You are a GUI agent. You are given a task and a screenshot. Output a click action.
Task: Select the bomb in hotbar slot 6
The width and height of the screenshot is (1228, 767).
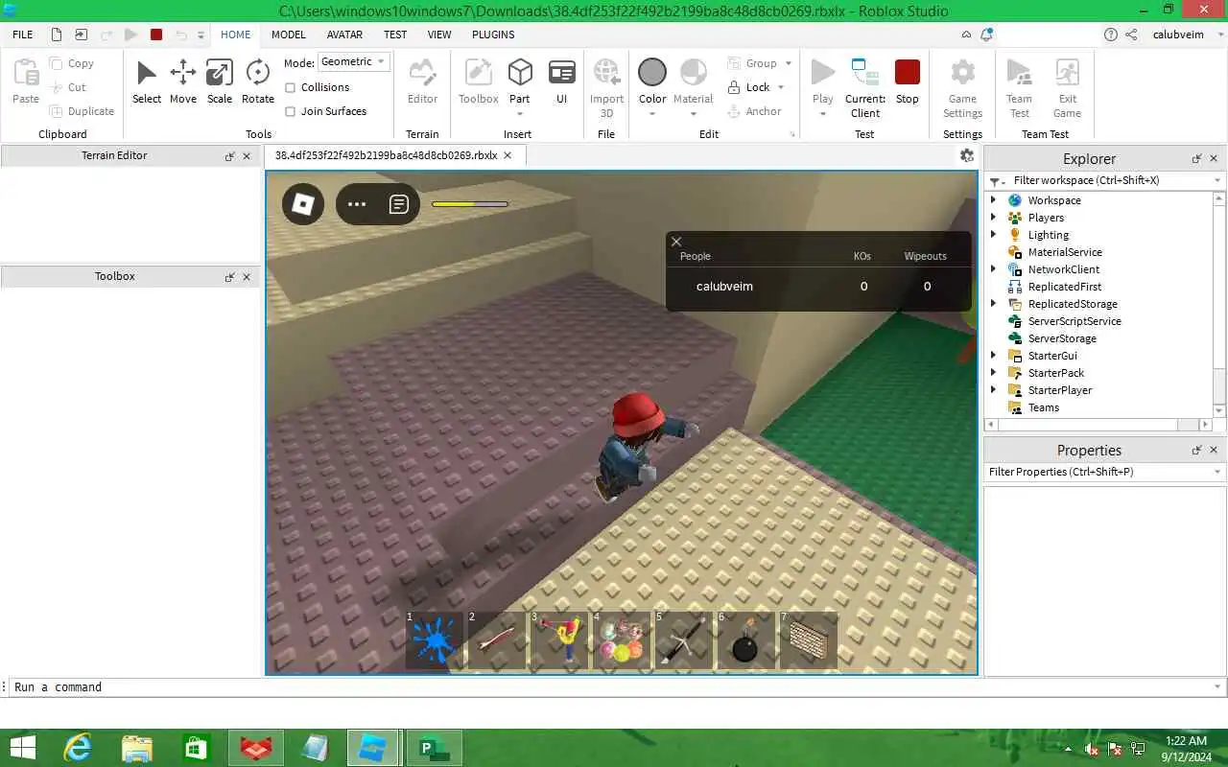pyautogui.click(x=746, y=640)
